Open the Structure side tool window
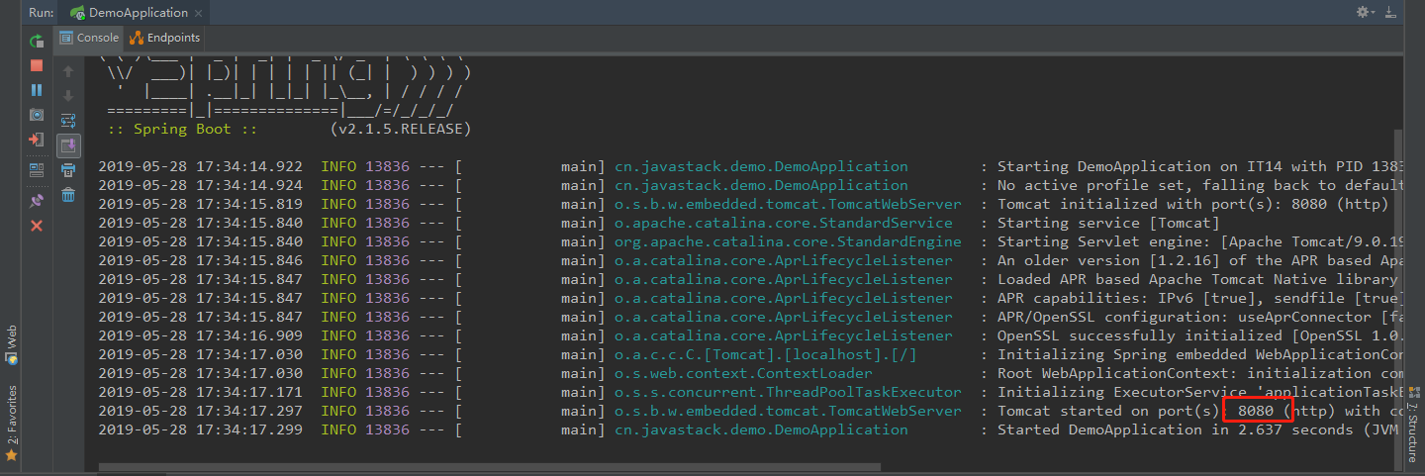The image size is (1425, 476). click(1413, 432)
